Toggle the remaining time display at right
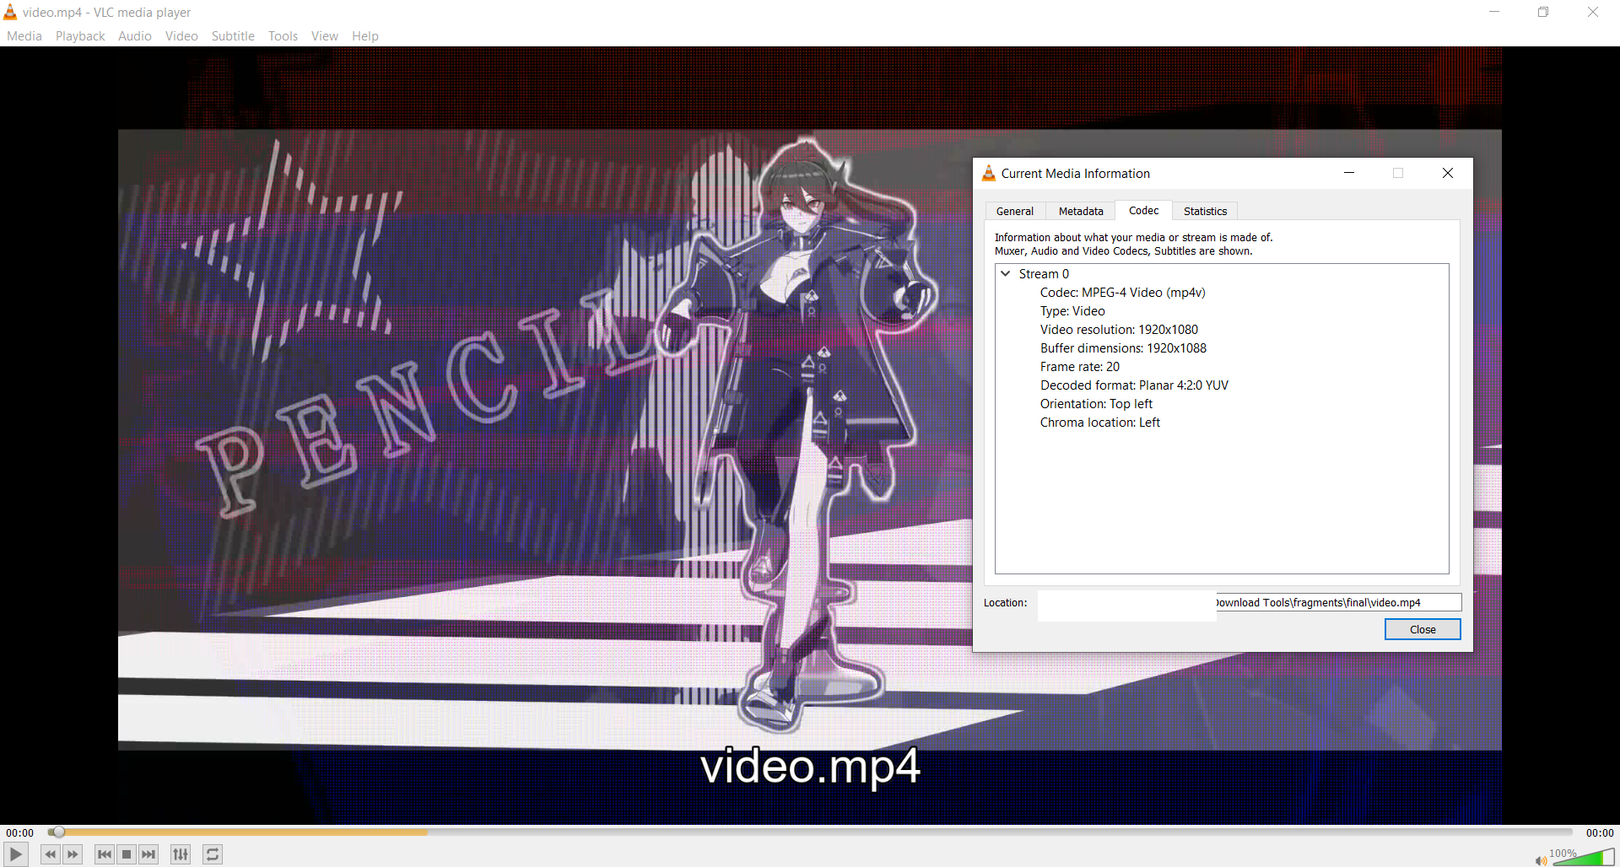 (1600, 832)
